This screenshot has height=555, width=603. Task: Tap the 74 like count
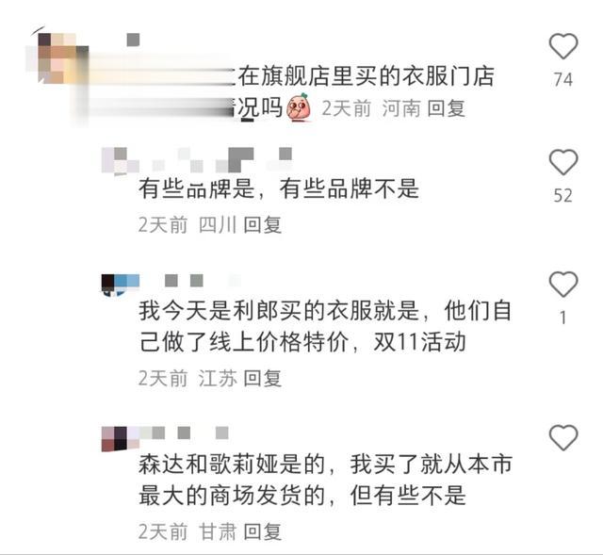(563, 79)
